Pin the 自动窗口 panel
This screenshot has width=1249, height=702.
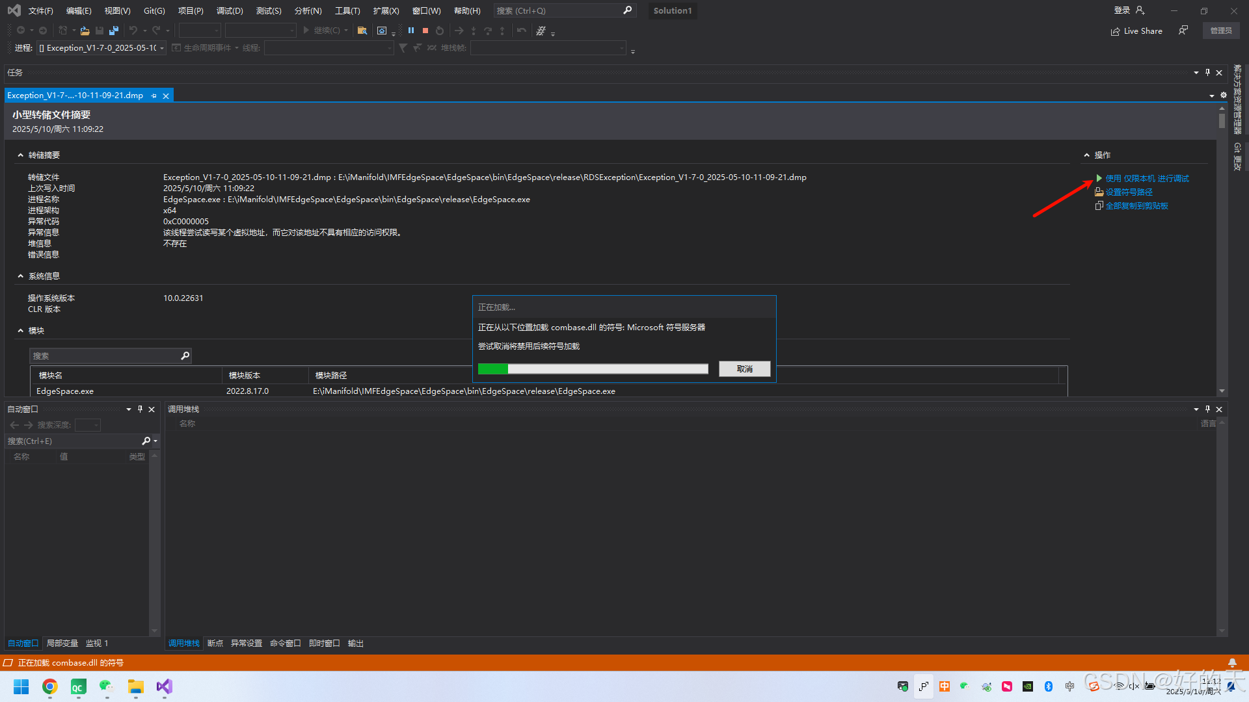coord(140,409)
